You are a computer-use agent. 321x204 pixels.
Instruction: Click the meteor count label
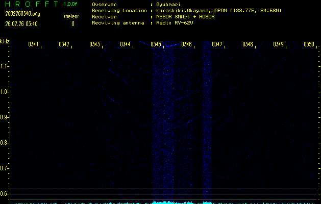(71, 16)
